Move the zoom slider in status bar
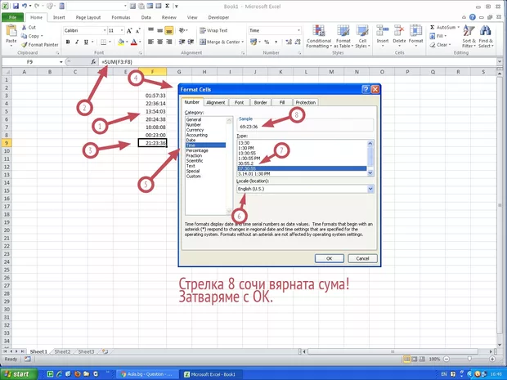507x380 pixels. pos(469,359)
